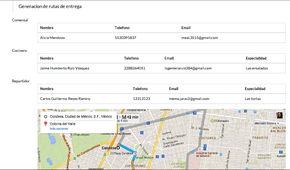Viewport: 290px width, 170px height.
Task: Click the email memo.jaras2@gmail.com
Action: [x=189, y=99]
